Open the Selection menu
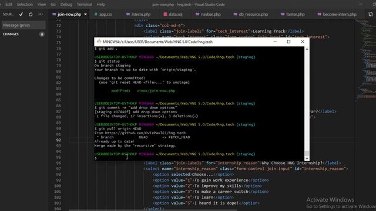 tap(25, 4)
